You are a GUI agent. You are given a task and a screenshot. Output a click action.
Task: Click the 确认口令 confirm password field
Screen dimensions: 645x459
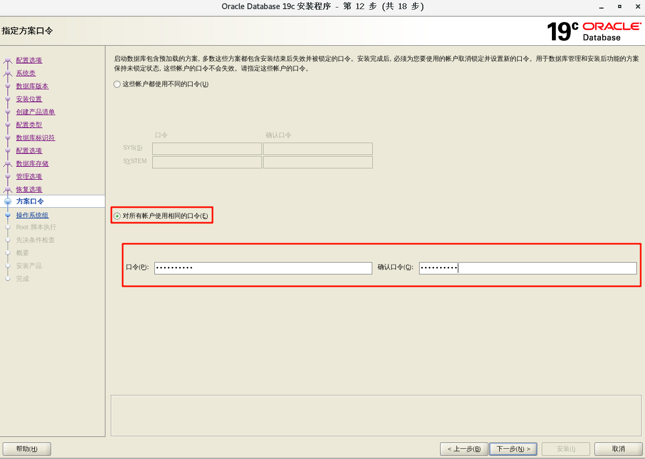527,268
